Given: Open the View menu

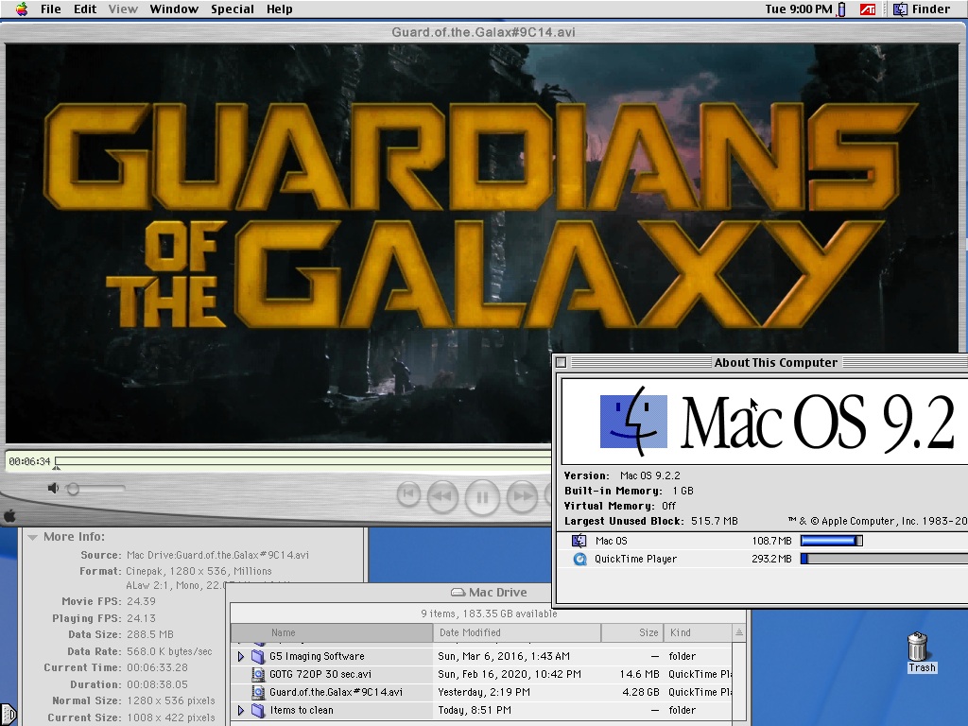Looking at the screenshot, I should (123, 9).
